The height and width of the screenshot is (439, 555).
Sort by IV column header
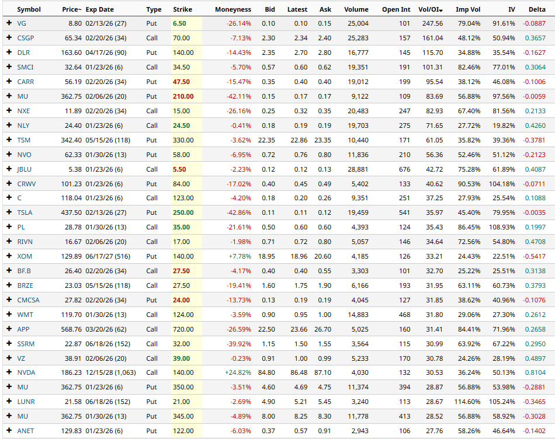(511, 9)
